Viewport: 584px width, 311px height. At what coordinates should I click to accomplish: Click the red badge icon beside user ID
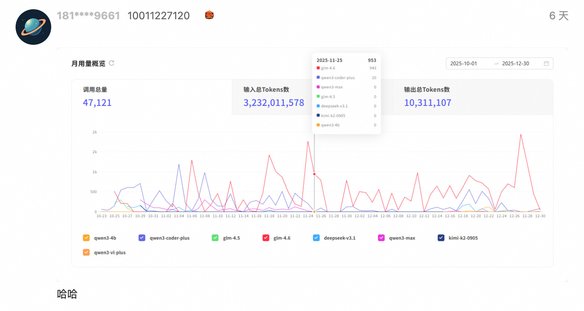pyautogui.click(x=209, y=15)
